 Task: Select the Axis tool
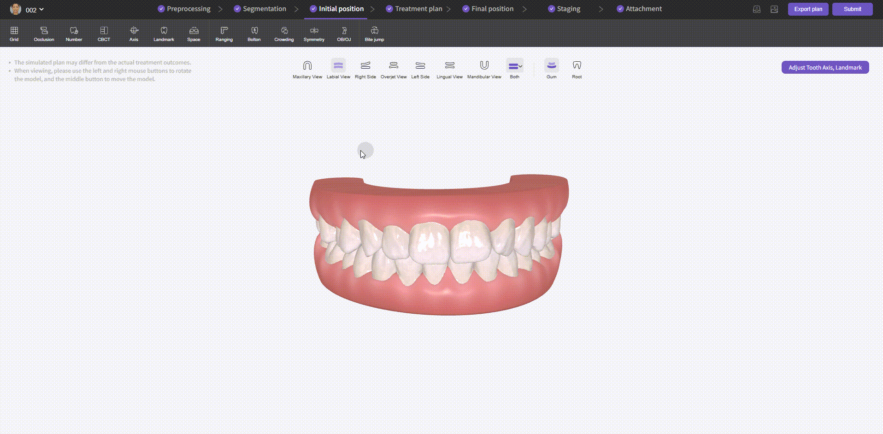tap(134, 34)
